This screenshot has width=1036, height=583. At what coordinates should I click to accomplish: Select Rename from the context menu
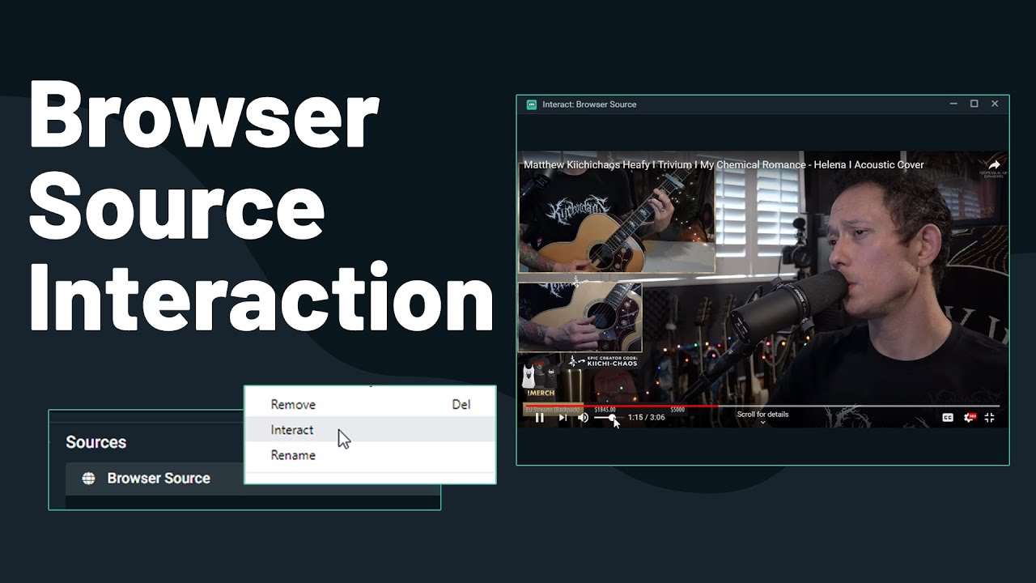291,455
